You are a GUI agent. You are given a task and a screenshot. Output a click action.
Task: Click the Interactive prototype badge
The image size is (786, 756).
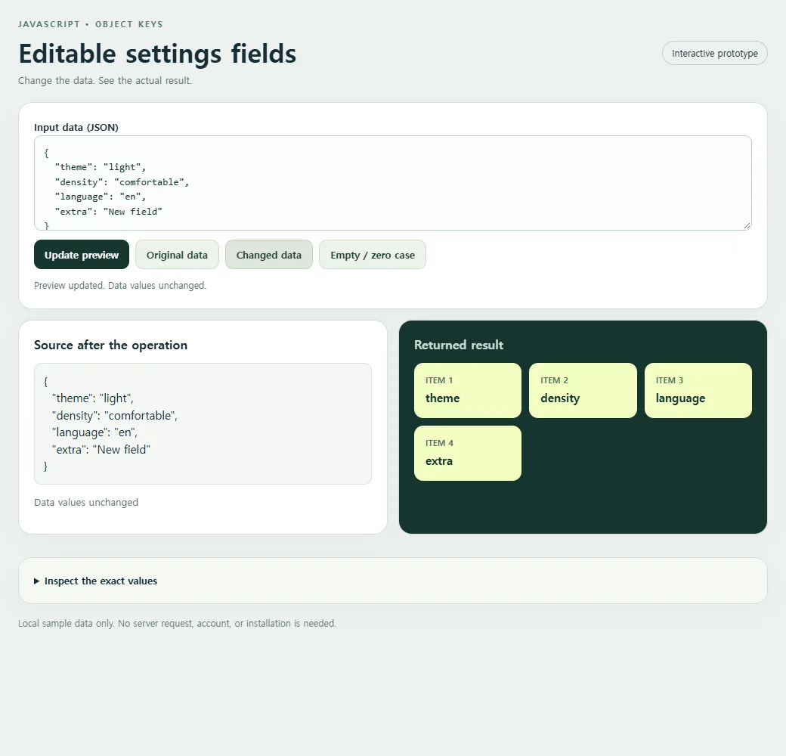[x=715, y=53]
